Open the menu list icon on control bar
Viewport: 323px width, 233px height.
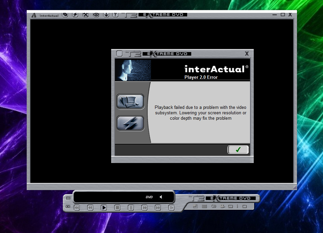[x=204, y=206]
